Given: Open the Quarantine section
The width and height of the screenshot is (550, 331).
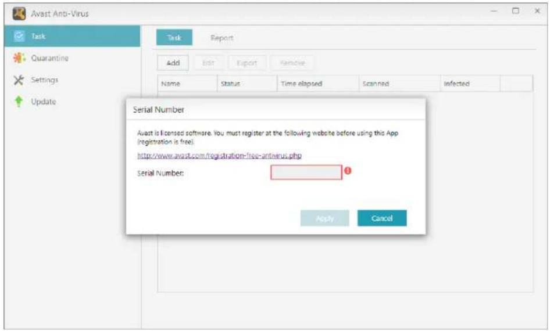Looking at the screenshot, I should tap(49, 58).
